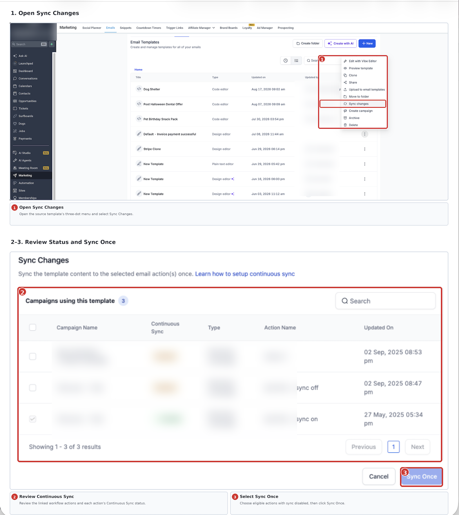This screenshot has width=459, height=515.
Task: Click the Home breadcrumb link
Action: click(x=139, y=70)
